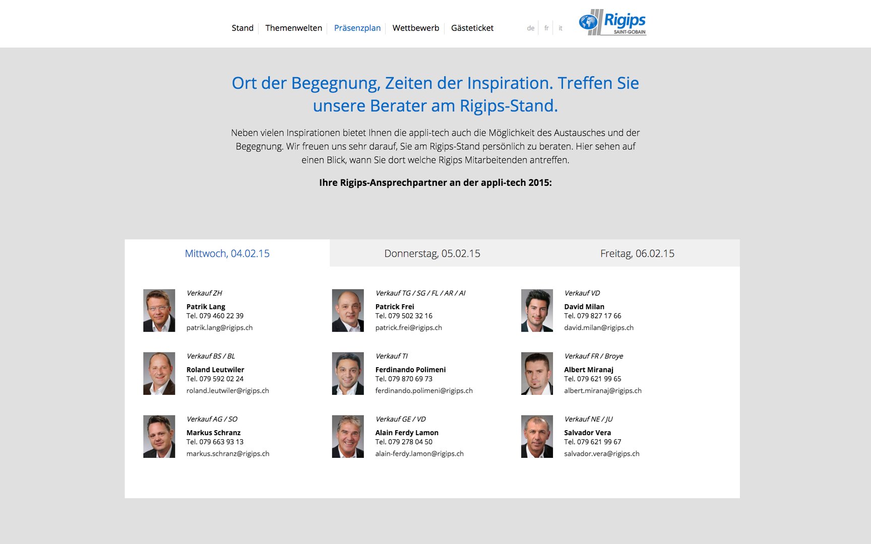The width and height of the screenshot is (871, 544).
Task: Select the Mittwoch, 04.02.15 tab
Action: (227, 253)
